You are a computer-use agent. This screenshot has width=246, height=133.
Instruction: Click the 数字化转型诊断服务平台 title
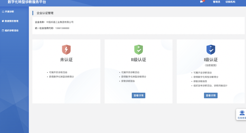27,2
